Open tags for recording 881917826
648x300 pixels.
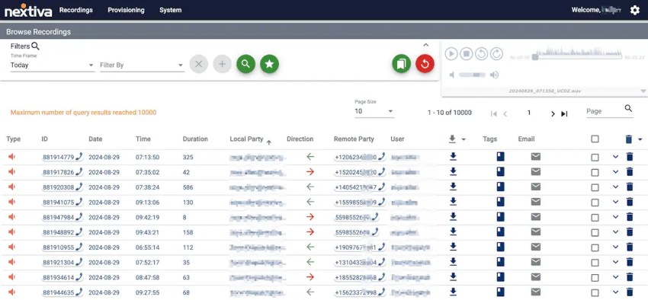point(500,171)
